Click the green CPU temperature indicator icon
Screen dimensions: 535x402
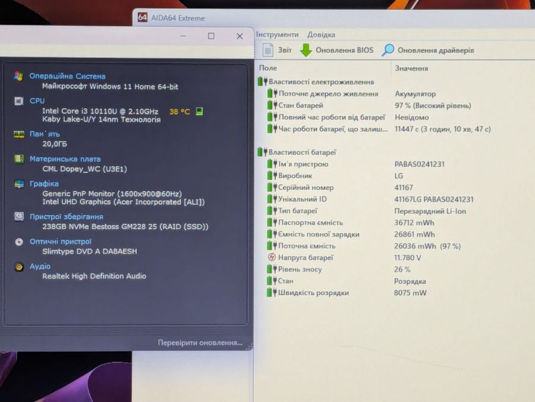(x=199, y=111)
